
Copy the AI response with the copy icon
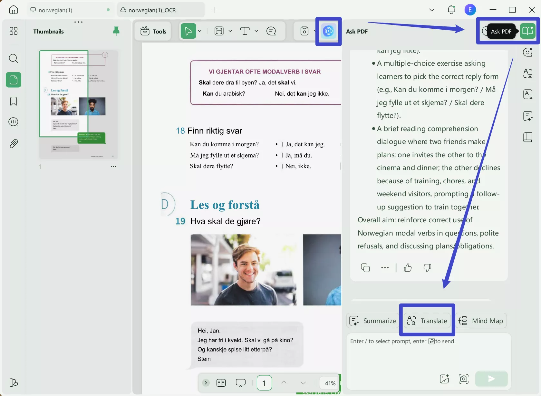(365, 267)
